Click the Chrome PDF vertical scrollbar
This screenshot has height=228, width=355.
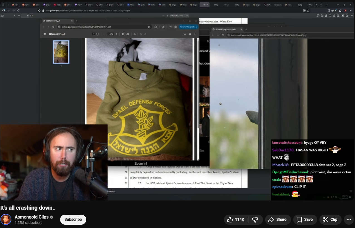coord(198,83)
